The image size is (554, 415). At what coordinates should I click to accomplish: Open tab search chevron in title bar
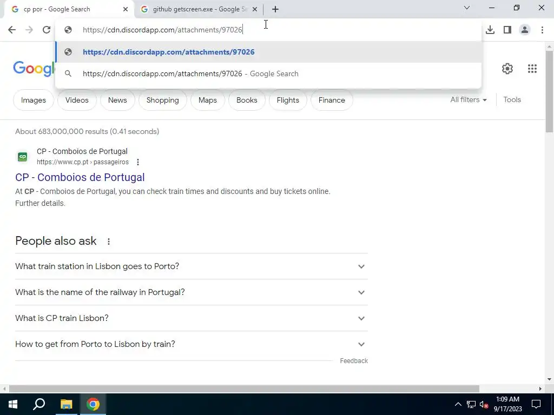(x=467, y=8)
